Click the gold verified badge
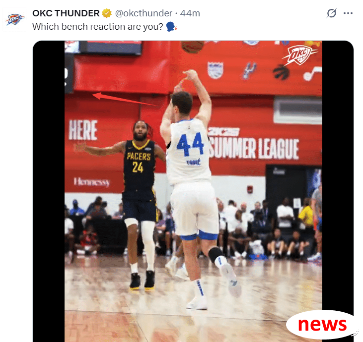 point(107,13)
